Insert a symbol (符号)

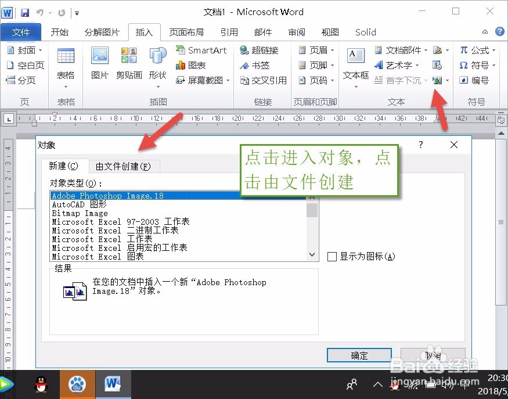(x=478, y=65)
